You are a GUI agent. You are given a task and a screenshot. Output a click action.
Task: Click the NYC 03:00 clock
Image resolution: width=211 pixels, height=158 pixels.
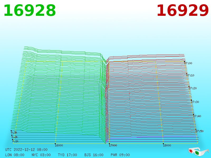pyautogui.click(x=41, y=155)
